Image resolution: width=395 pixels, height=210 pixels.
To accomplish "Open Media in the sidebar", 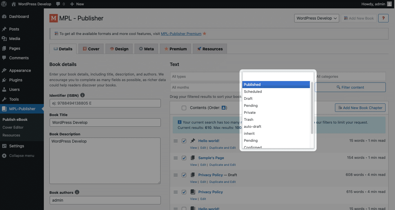I will (x=15, y=39).
